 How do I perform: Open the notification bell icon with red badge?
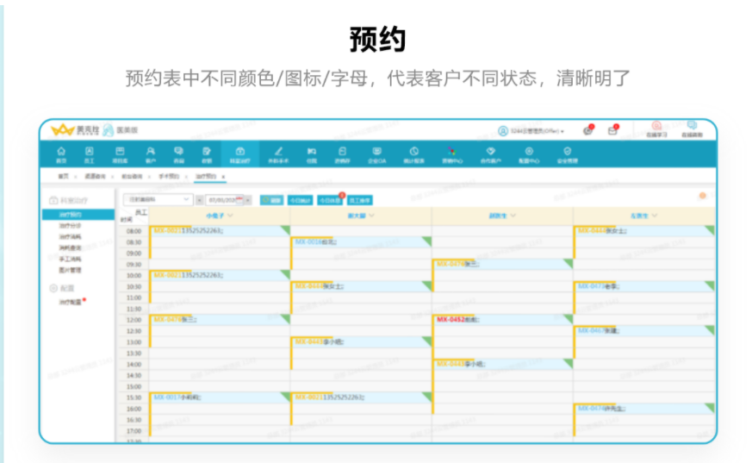click(x=588, y=130)
